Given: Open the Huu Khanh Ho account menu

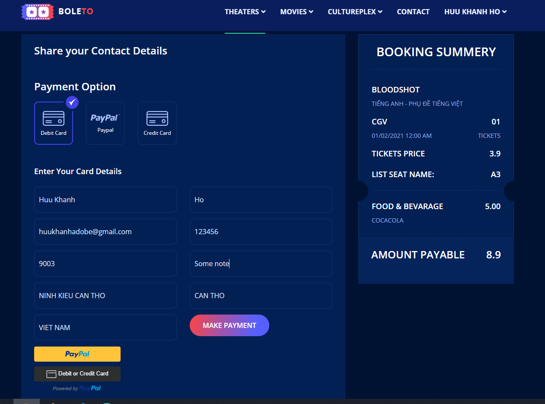Looking at the screenshot, I should click(x=475, y=12).
